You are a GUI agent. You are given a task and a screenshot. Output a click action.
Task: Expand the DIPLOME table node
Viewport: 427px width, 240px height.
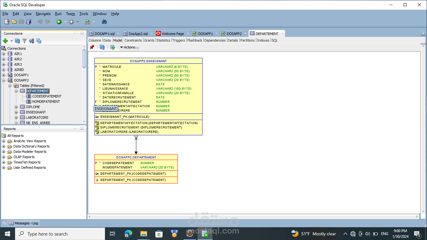click(x=16, y=107)
